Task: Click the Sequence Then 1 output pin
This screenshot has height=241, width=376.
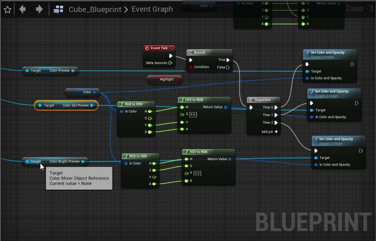Action: pyautogui.click(x=276, y=115)
